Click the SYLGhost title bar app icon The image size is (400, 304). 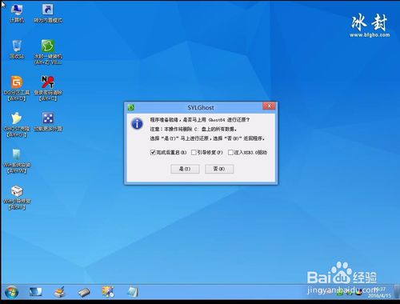click(131, 107)
